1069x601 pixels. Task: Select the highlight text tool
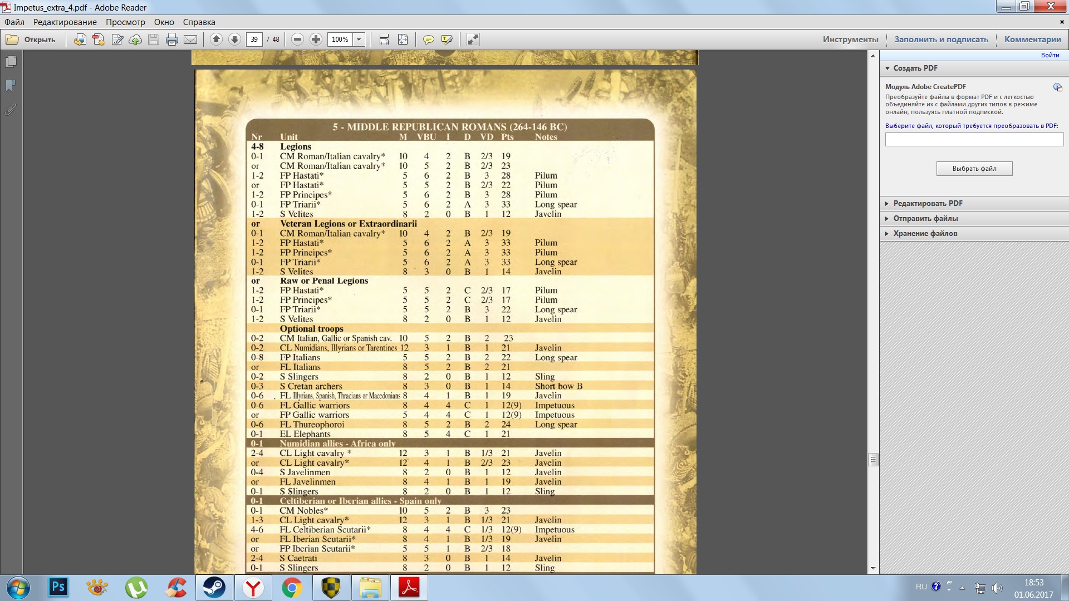tap(447, 40)
